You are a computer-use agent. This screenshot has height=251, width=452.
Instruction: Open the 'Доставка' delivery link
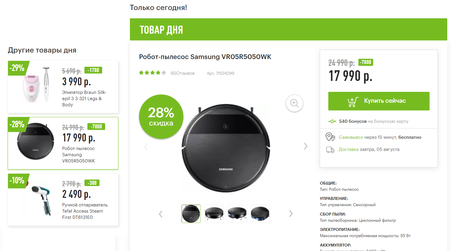tap(348, 149)
